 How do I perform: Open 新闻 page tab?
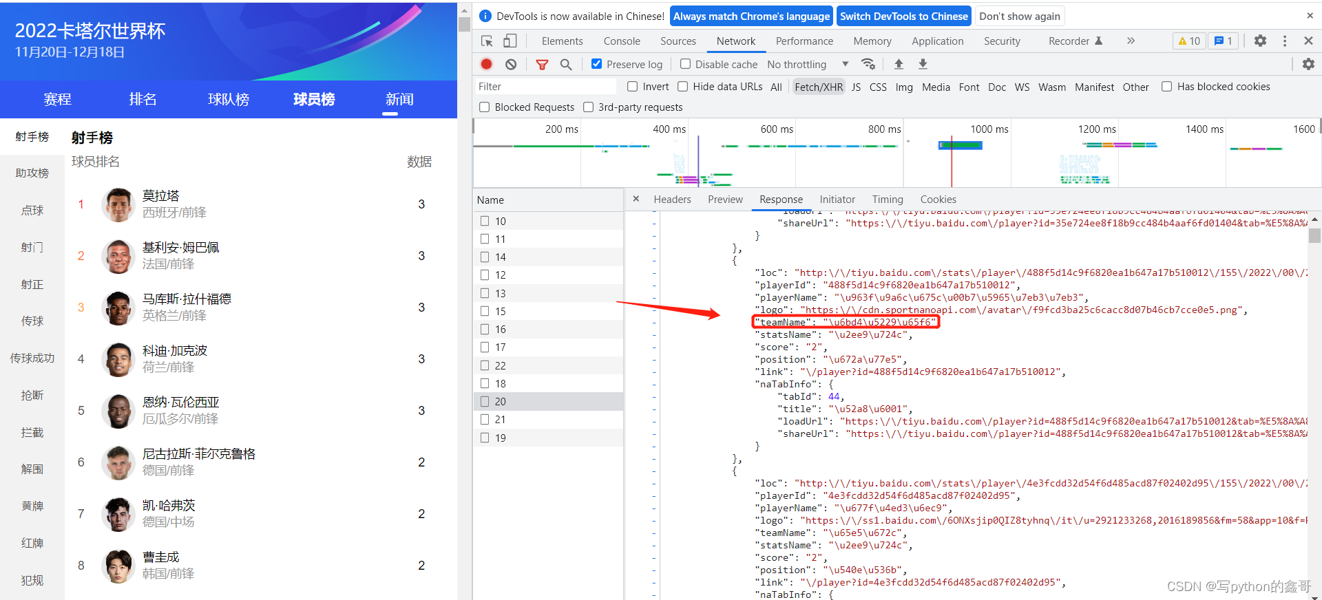pos(399,99)
